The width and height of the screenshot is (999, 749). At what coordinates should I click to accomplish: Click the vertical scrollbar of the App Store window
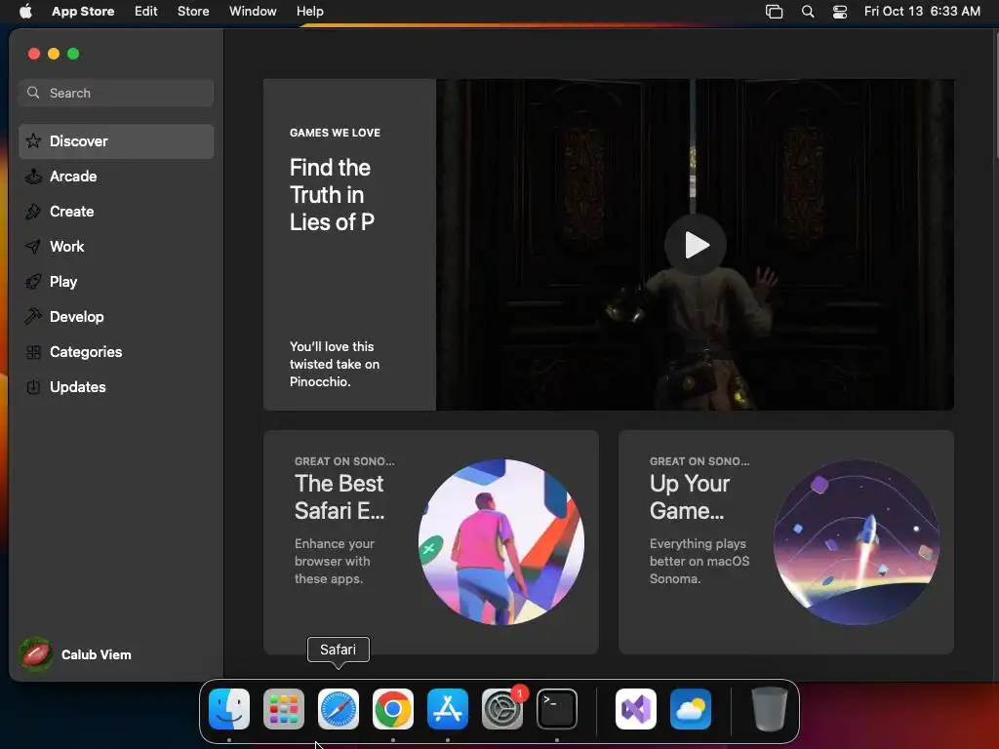(x=996, y=96)
